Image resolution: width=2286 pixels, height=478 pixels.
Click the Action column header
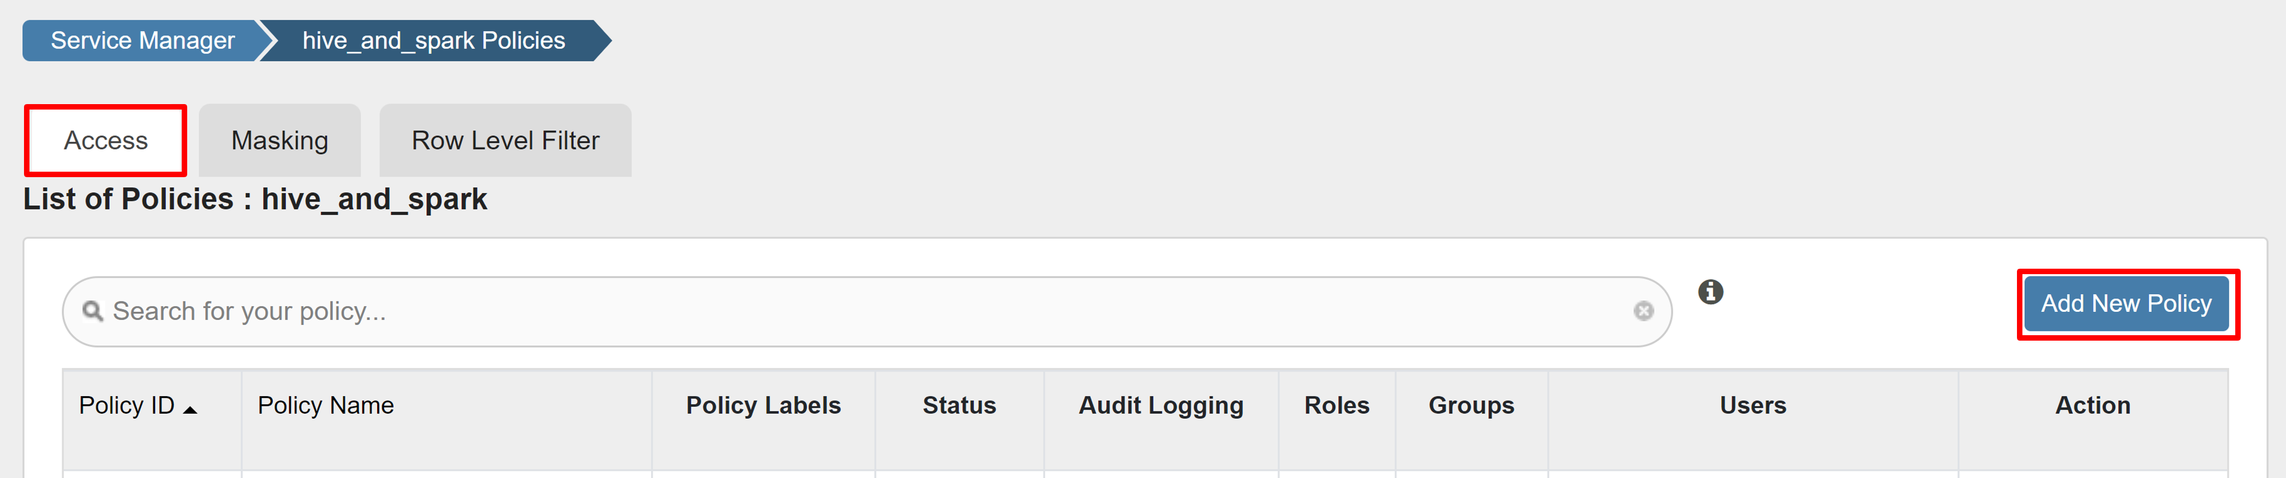point(2092,406)
